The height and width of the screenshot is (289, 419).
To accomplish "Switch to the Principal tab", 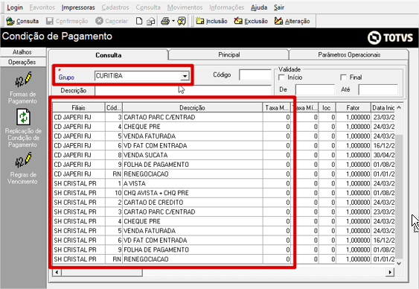I will (x=228, y=55).
